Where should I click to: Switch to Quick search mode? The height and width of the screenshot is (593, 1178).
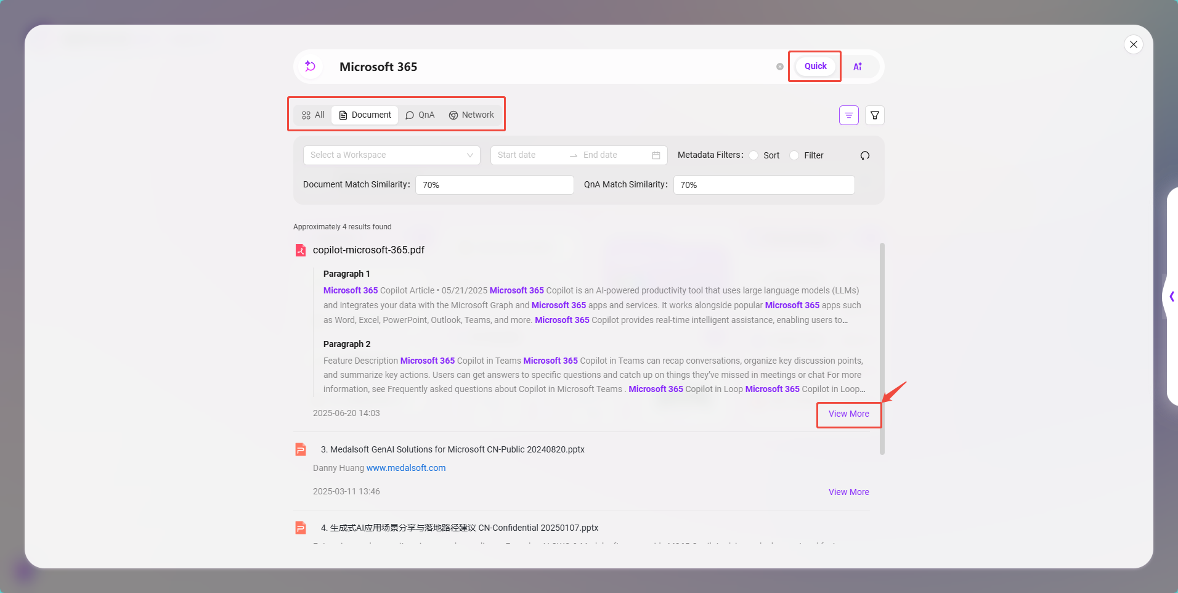815,66
